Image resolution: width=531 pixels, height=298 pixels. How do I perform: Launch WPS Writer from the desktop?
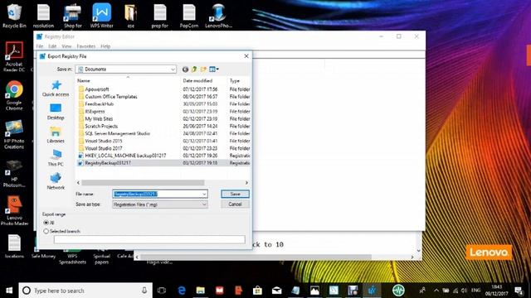click(101, 16)
